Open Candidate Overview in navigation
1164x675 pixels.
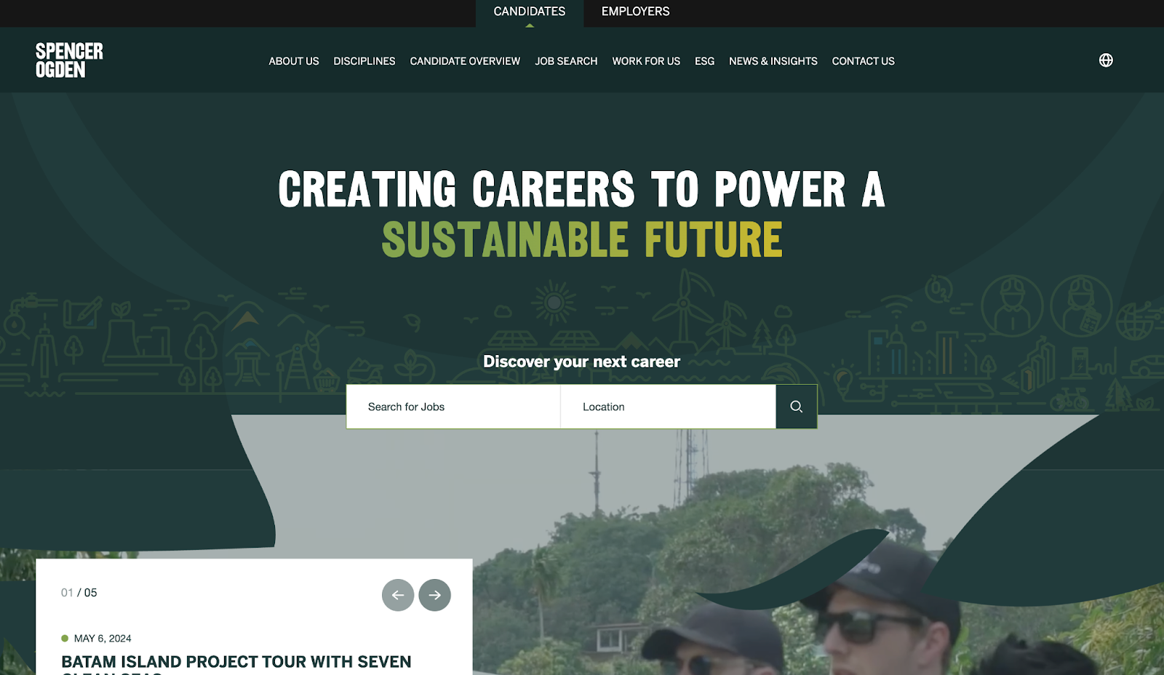click(x=465, y=61)
